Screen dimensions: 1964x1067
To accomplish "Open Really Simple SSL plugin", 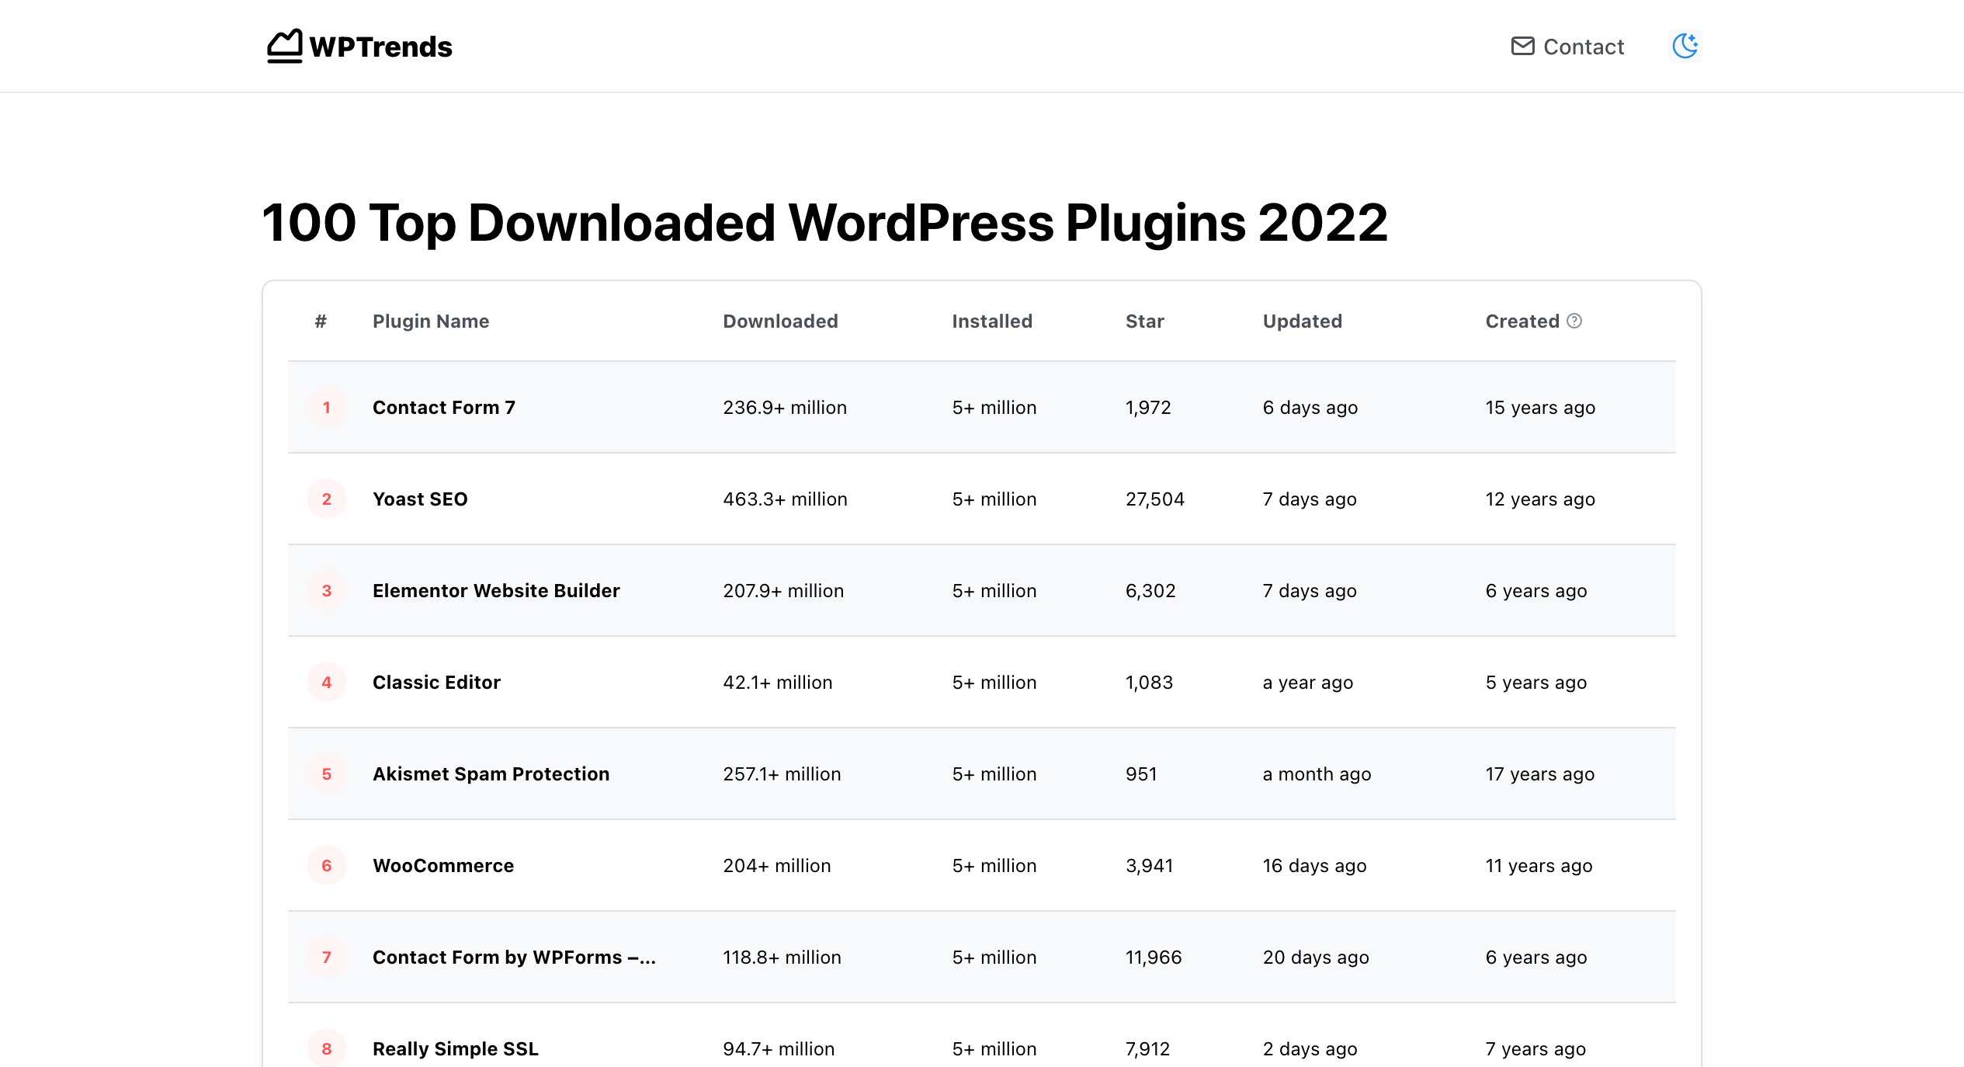I will (456, 1049).
